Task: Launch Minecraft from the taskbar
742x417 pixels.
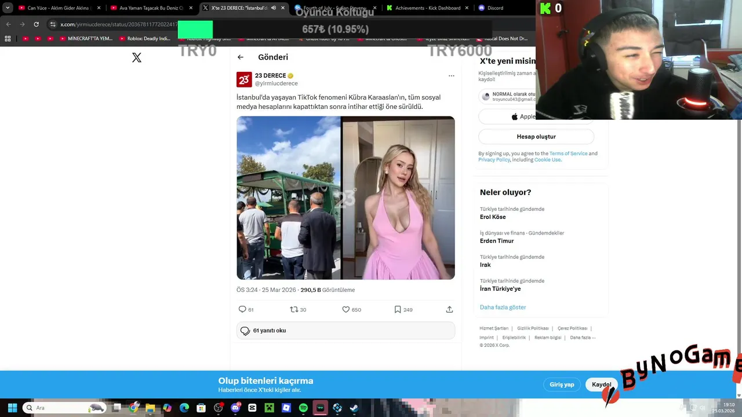Action: tap(269, 408)
